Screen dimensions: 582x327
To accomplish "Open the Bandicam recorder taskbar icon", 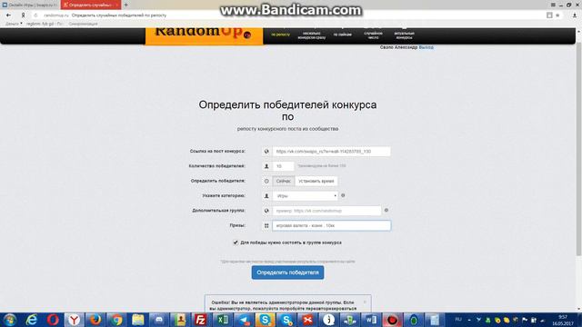I will [392, 320].
